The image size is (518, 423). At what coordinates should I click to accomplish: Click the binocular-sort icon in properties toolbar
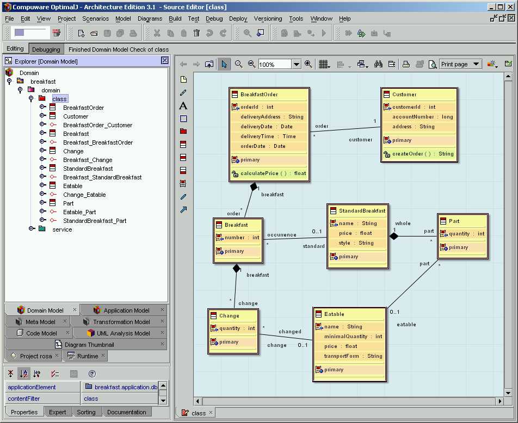36,374
